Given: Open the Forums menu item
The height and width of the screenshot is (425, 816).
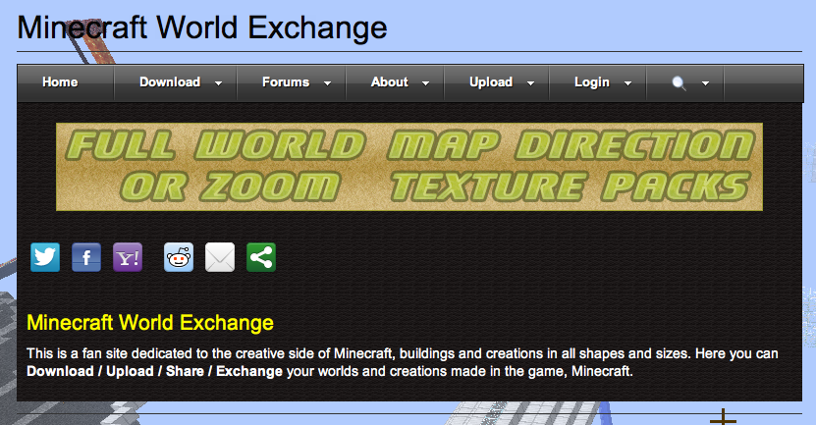Looking at the screenshot, I should click(286, 82).
